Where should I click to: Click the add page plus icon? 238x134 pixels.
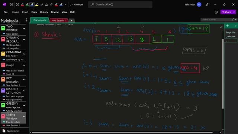click(227, 26)
